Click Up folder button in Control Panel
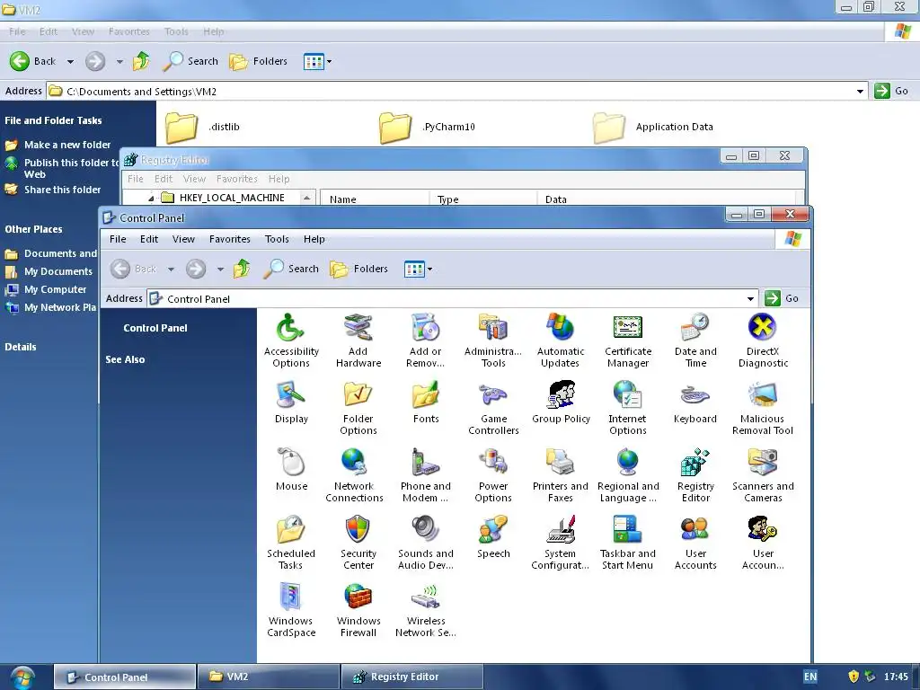This screenshot has height=690, width=920. coord(241,269)
